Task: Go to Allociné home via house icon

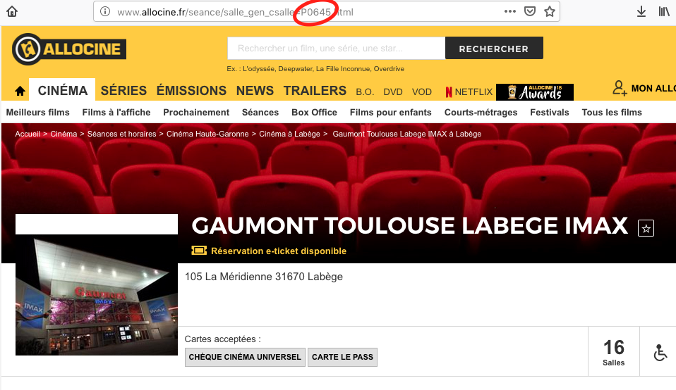Action: click(x=20, y=91)
